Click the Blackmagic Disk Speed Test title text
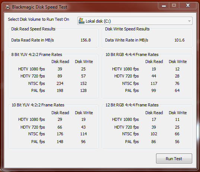The image size is (200, 172). (39, 7)
